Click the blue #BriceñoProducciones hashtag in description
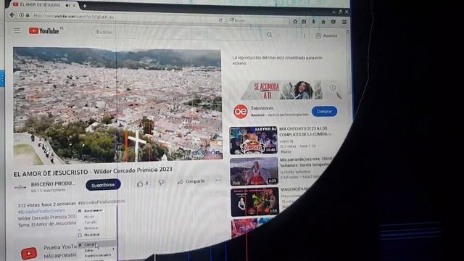 [x=41, y=211]
